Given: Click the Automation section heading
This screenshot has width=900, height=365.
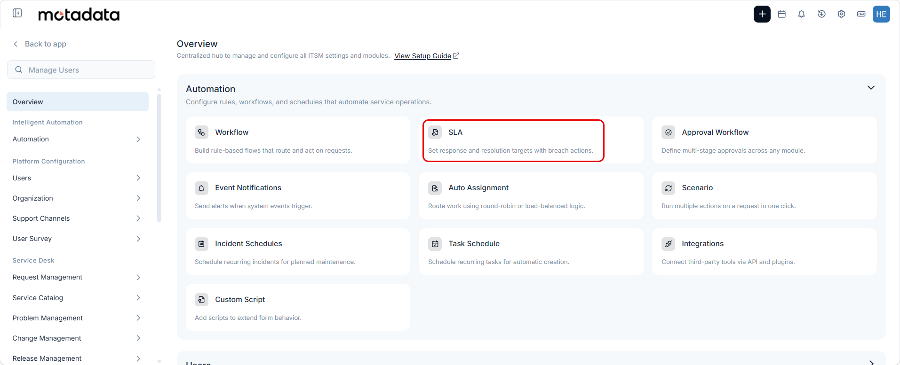Looking at the screenshot, I should [x=210, y=89].
